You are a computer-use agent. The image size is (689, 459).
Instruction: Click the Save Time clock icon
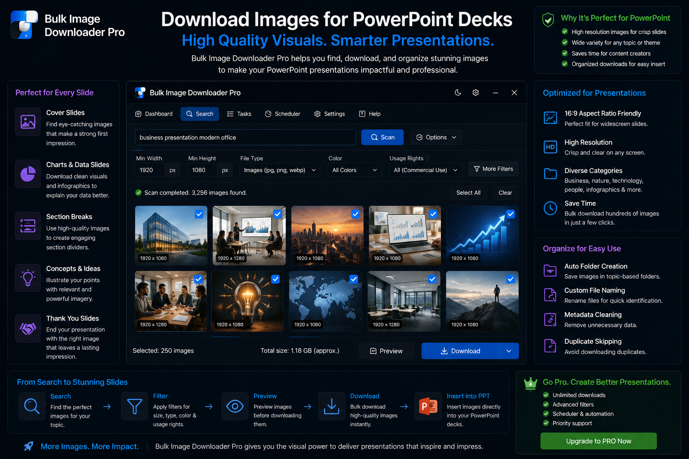coord(550,208)
